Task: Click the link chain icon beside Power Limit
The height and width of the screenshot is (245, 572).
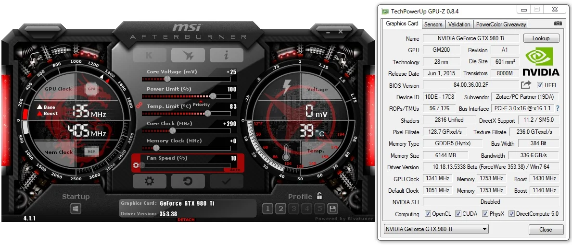Action: click(138, 105)
